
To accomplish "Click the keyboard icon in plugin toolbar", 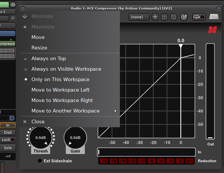I will click(214, 17).
